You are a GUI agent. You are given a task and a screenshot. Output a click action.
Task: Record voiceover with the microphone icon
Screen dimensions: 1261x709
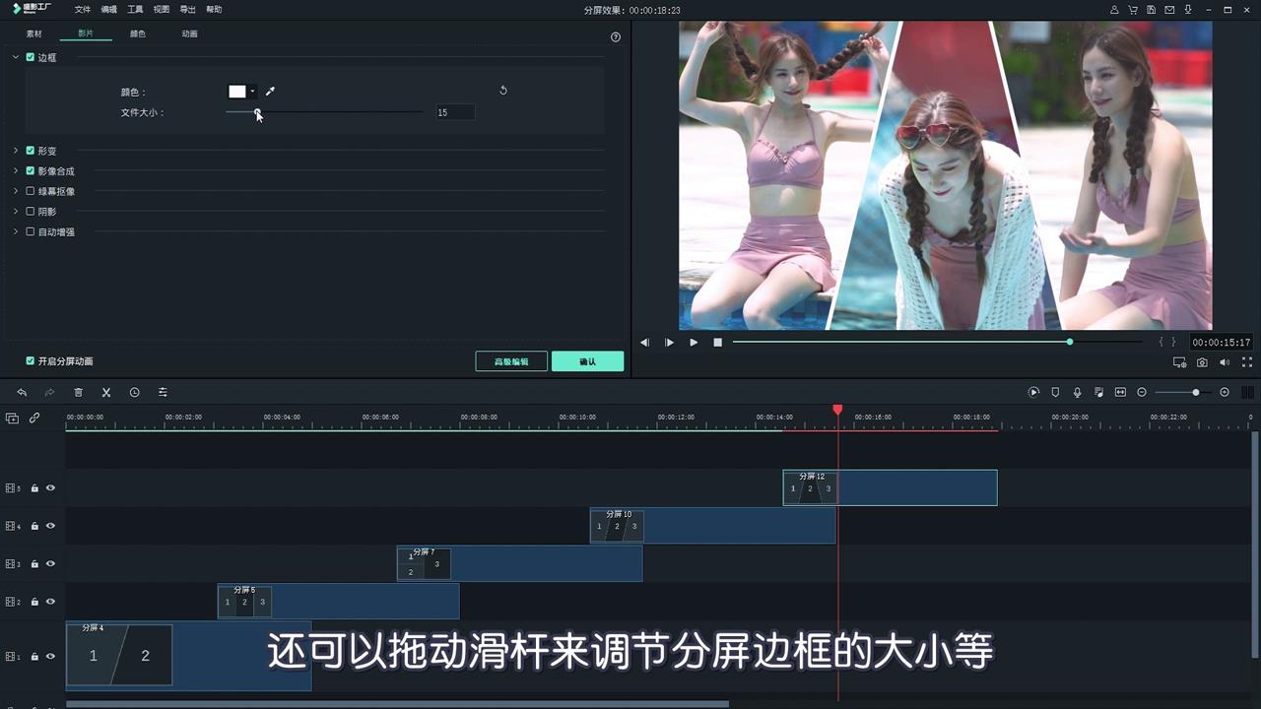coord(1077,392)
